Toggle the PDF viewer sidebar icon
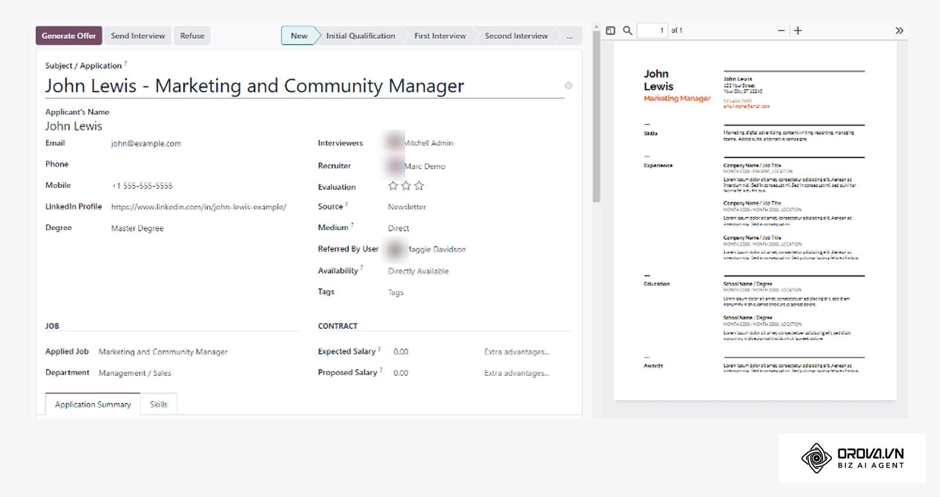This screenshot has height=497, width=940. tap(610, 31)
